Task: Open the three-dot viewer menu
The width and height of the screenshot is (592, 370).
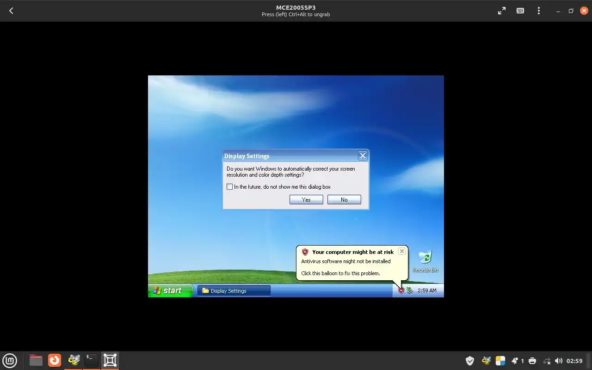Action: [x=539, y=11]
